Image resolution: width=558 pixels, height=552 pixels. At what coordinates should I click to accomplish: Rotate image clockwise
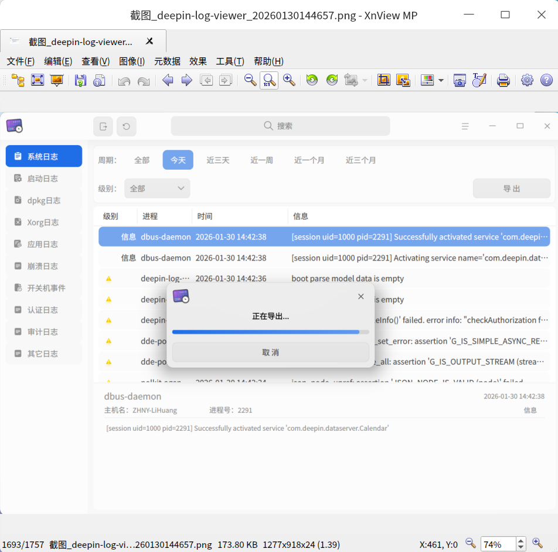tap(332, 80)
